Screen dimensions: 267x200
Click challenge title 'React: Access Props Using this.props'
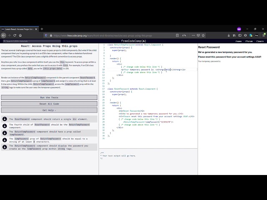click(x=49, y=46)
